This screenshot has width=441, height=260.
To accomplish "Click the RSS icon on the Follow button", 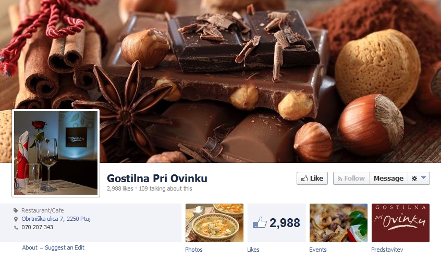I will coord(340,179).
